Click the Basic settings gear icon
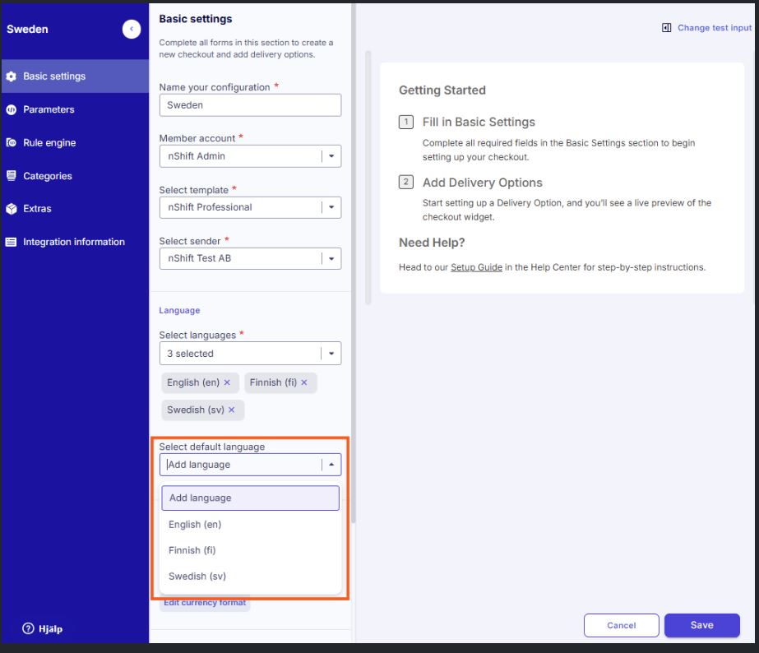Screen dimensions: 759x653 coord(12,76)
